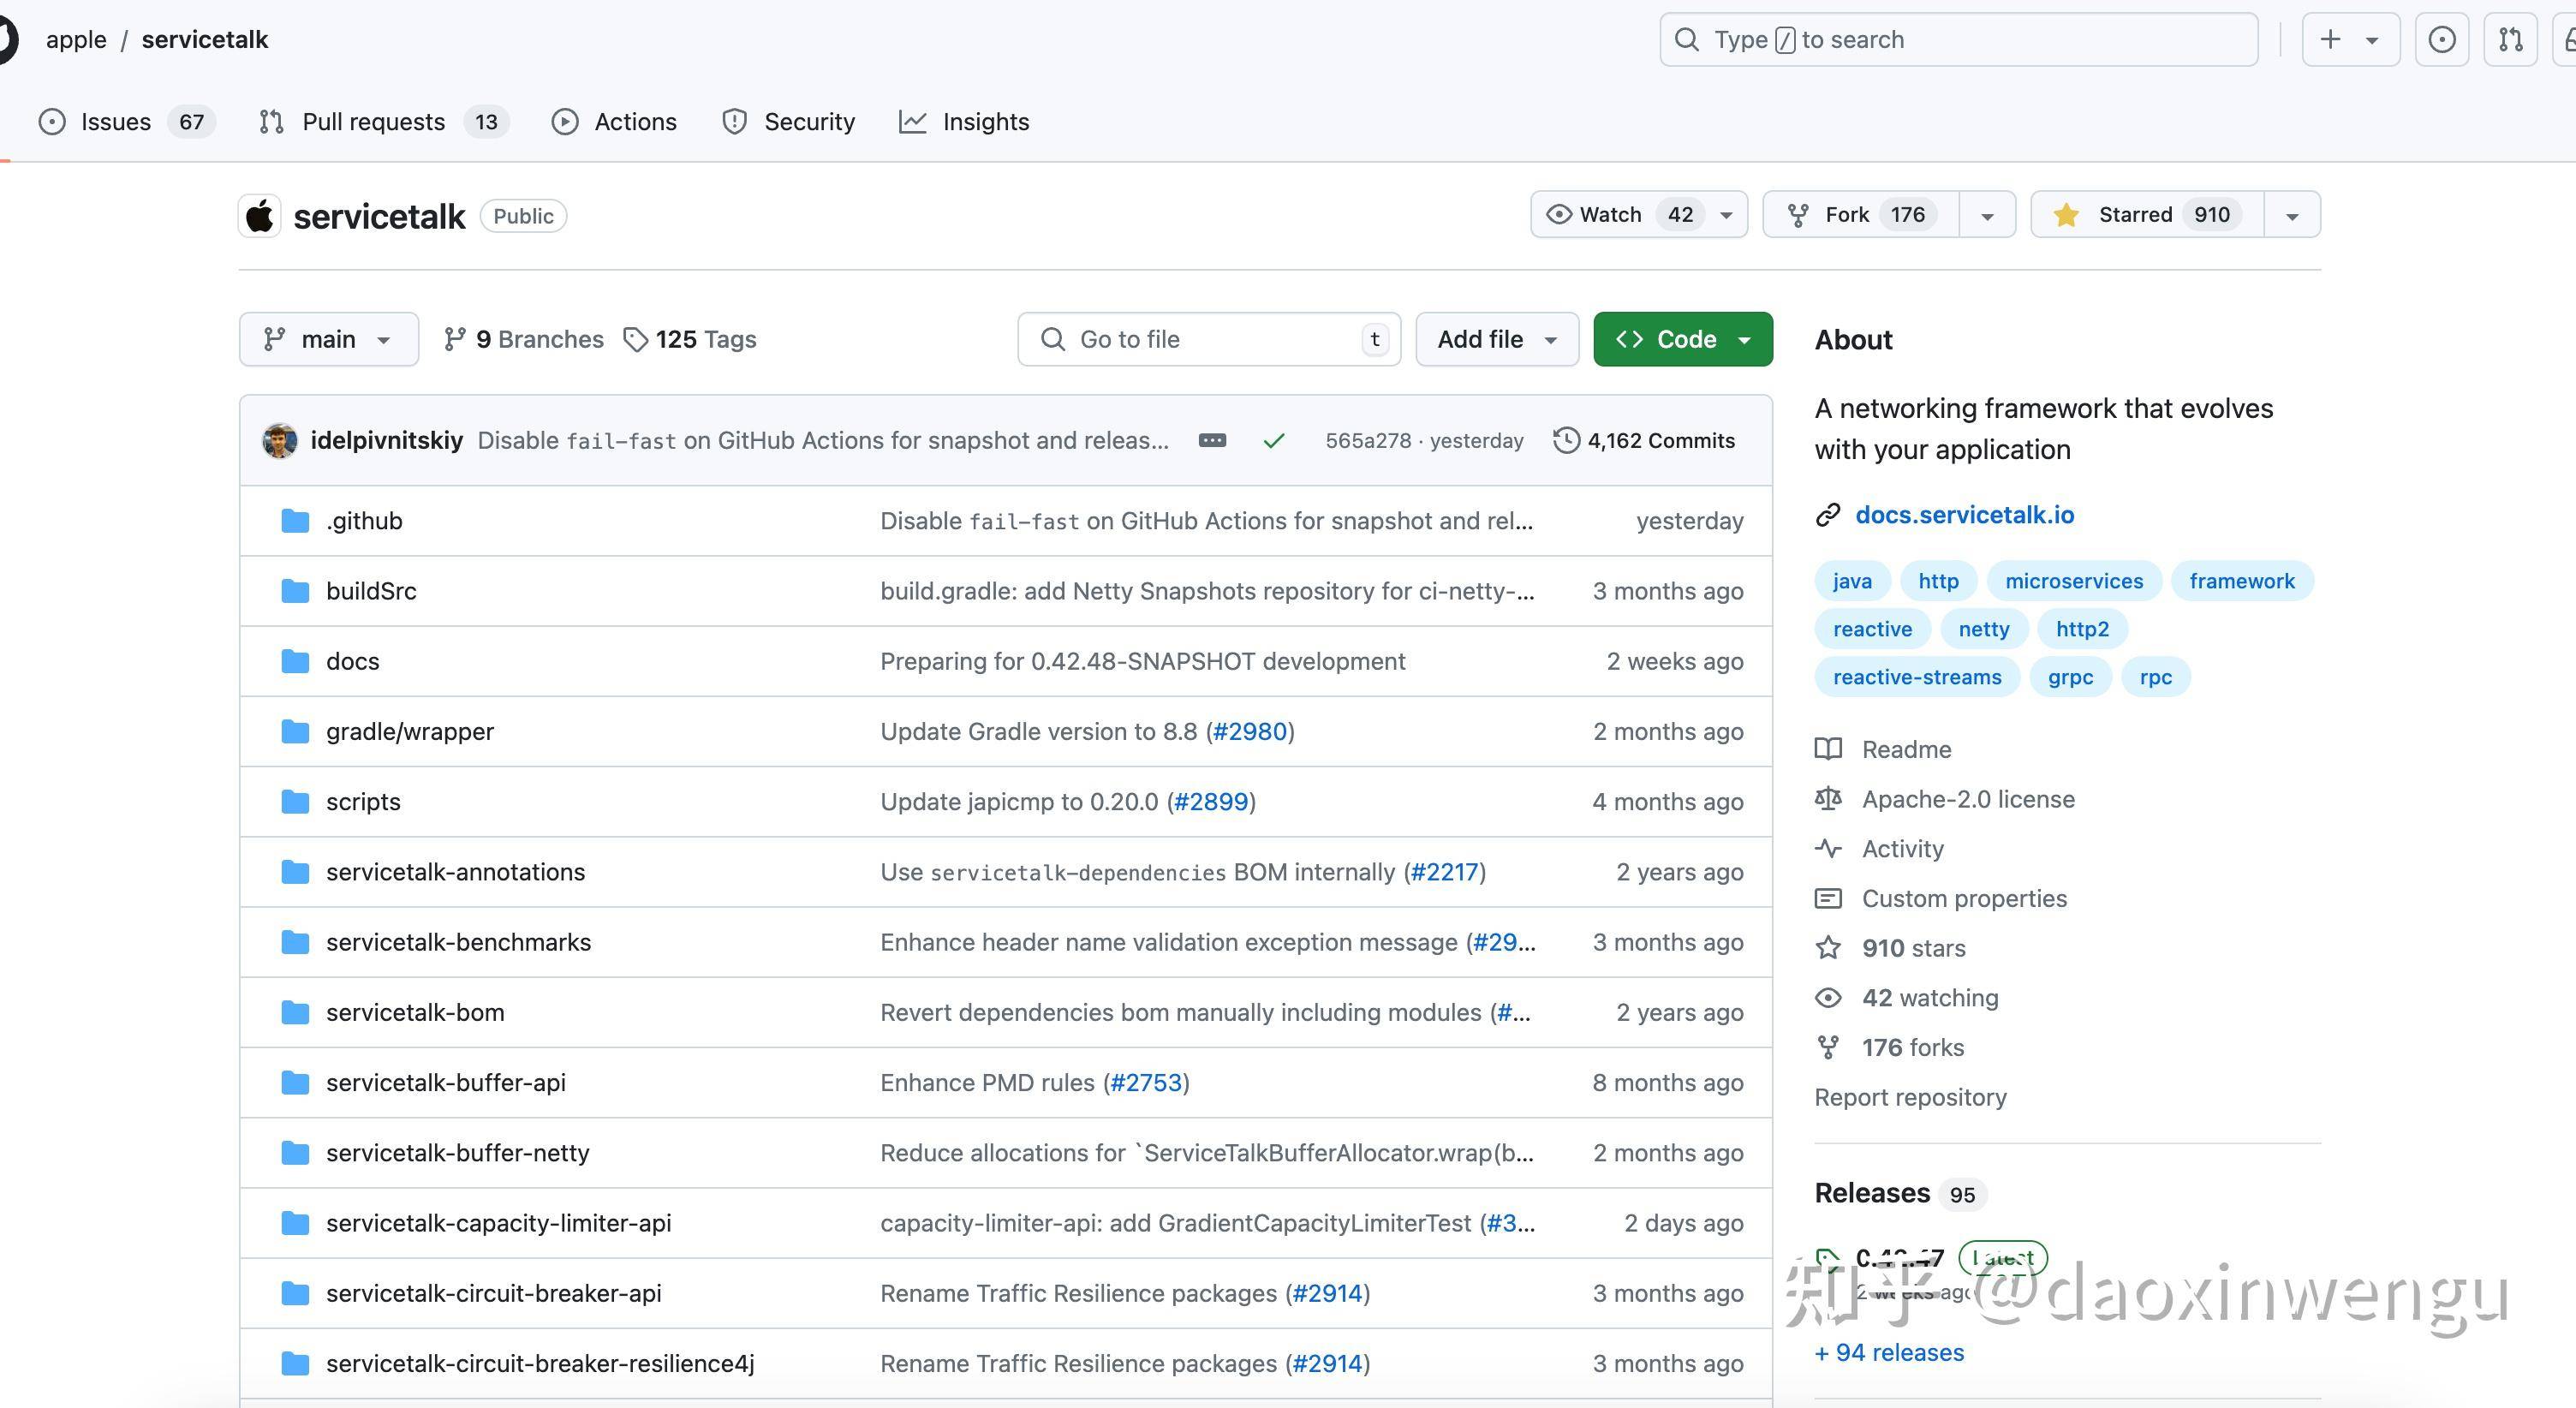The image size is (2576, 1408).
Task: Click the green check status icon
Action: click(1273, 441)
